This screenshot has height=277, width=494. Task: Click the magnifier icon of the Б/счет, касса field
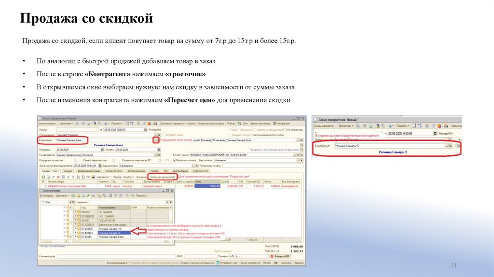coord(302,155)
